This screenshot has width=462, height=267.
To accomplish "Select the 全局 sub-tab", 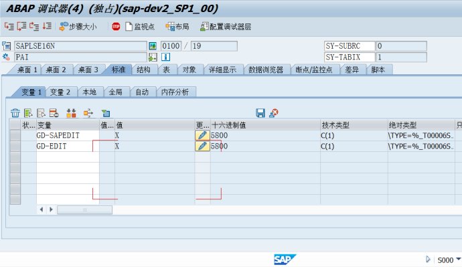I will [x=116, y=92].
